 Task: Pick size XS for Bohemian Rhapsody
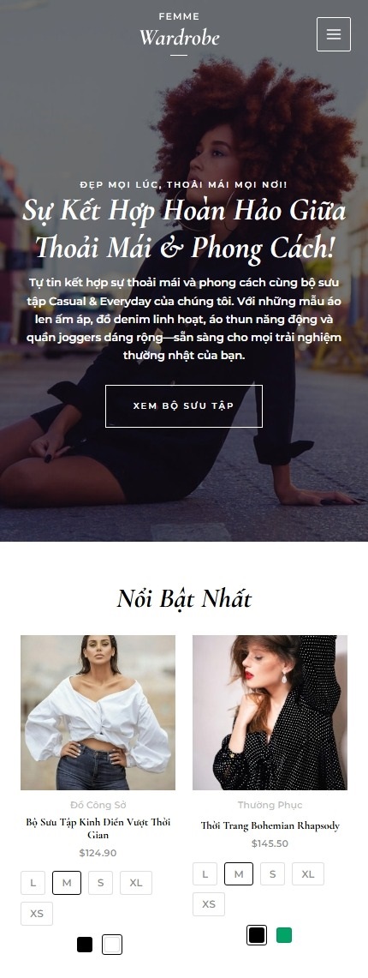point(209,904)
